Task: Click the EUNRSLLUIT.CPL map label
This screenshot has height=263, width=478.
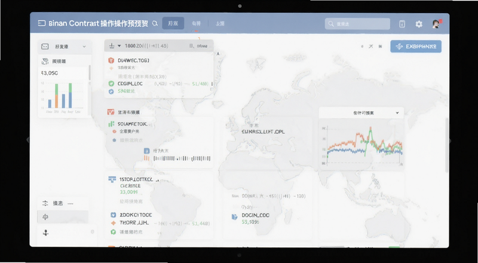Action: pos(263,132)
